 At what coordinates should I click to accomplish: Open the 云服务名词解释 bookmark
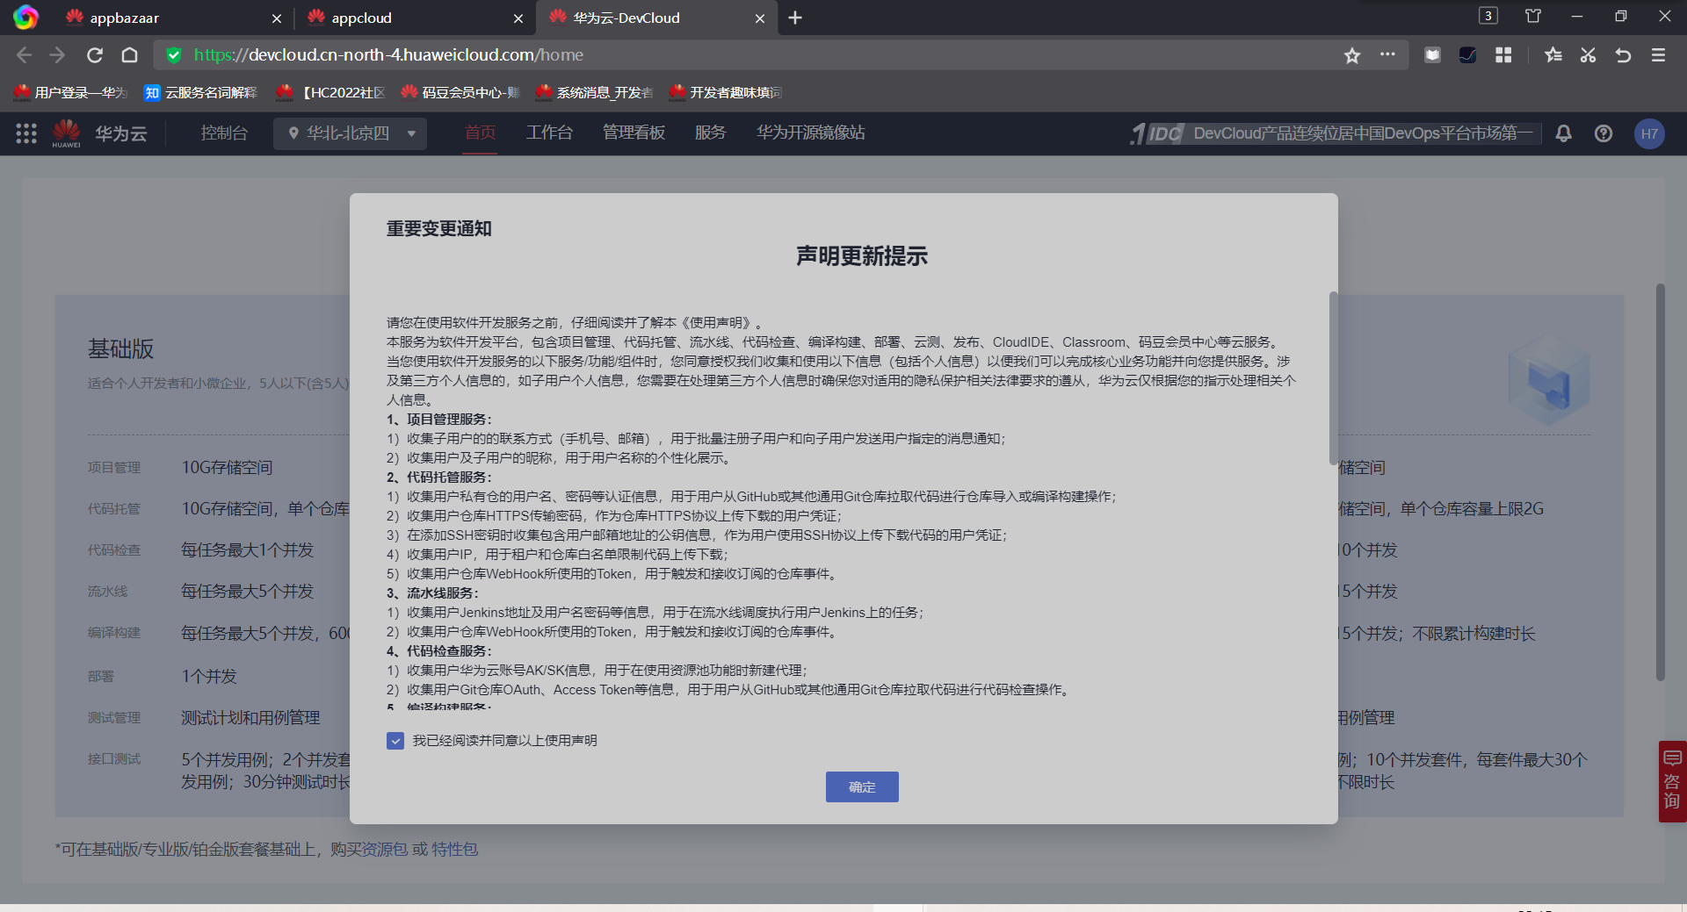coord(201,92)
